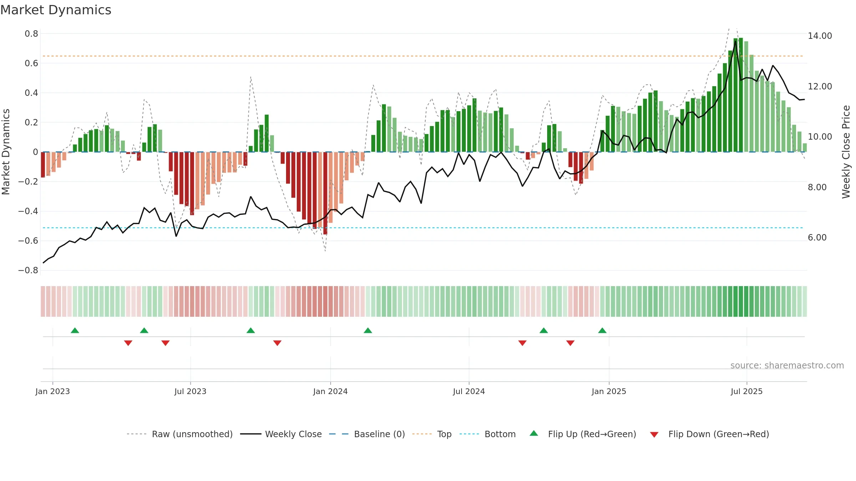The width and height of the screenshot is (856, 481).
Task: Click the darkest green cell in the heatmap strip
Action: click(x=741, y=301)
